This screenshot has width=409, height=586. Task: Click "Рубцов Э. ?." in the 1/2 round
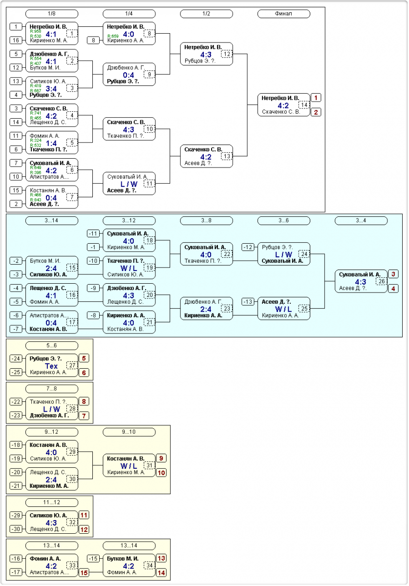[x=200, y=61]
